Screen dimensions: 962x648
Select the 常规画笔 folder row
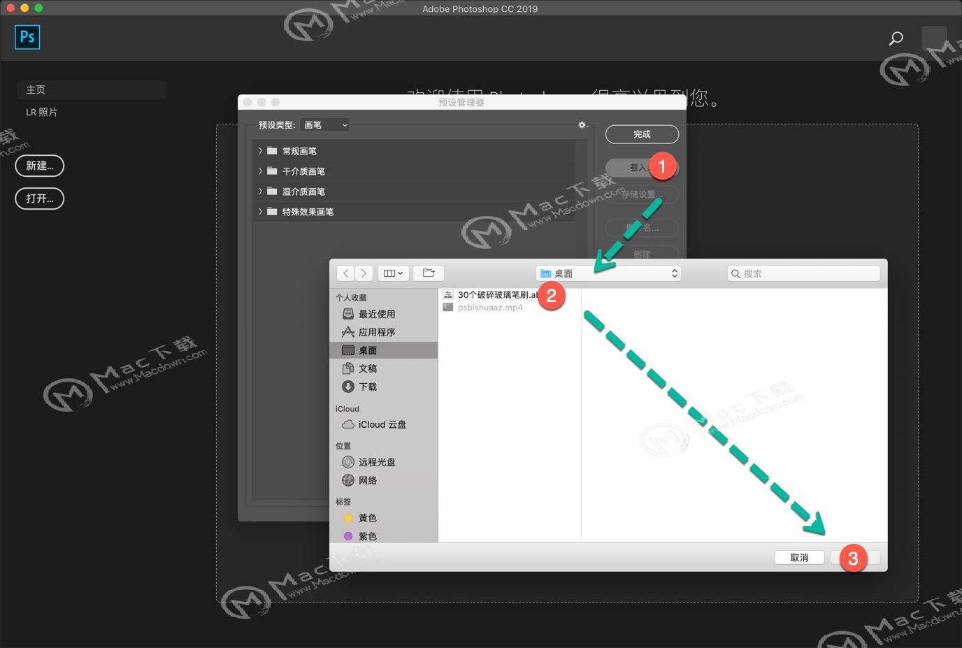point(414,151)
